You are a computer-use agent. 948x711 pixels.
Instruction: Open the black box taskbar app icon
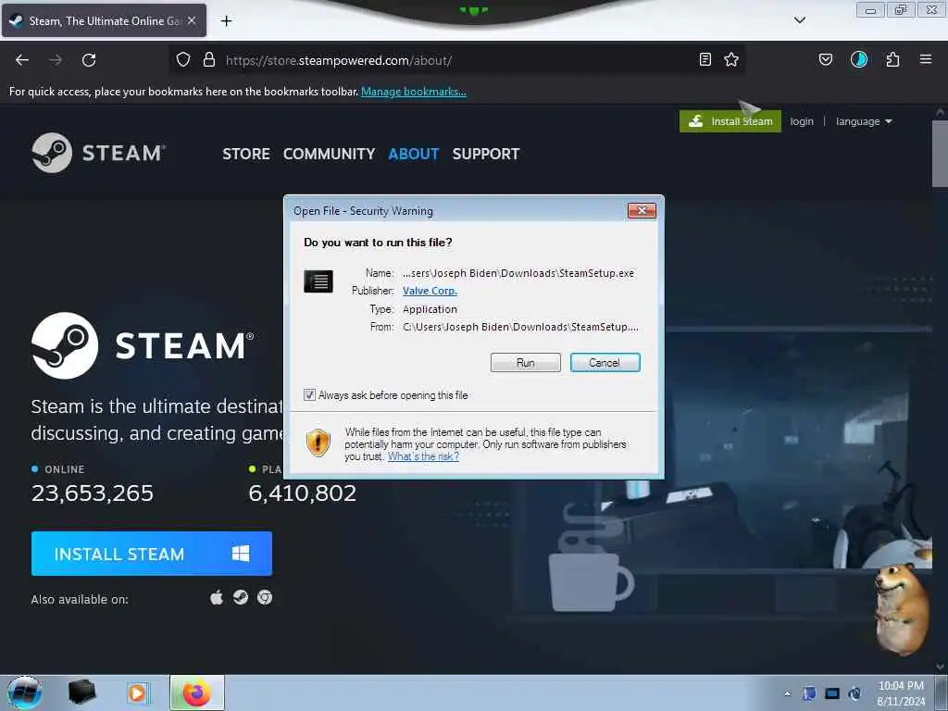click(81, 692)
